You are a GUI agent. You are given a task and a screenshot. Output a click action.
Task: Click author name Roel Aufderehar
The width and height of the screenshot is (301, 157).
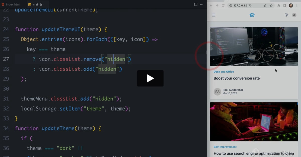pos(233,90)
